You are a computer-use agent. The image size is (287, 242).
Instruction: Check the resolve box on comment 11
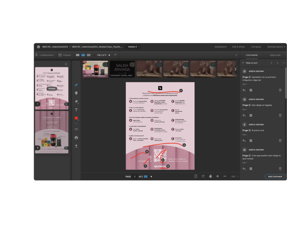point(251,140)
